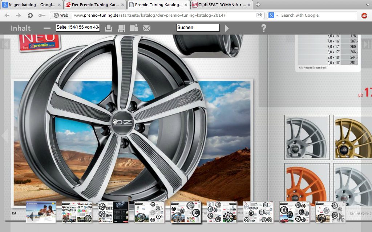Close the 'felgen katalog' tab
The width and height of the screenshot is (372, 232).
59,5
